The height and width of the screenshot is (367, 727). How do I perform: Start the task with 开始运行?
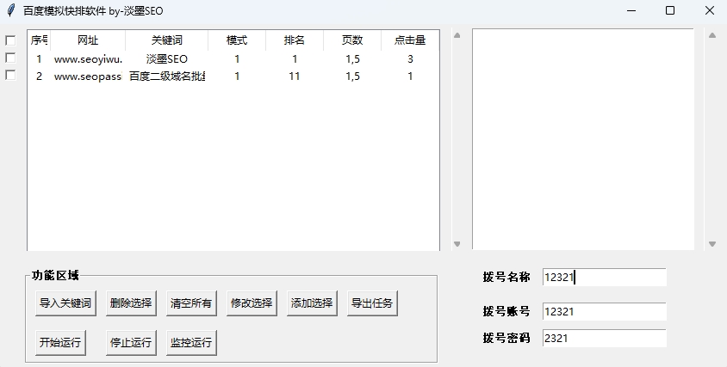click(61, 342)
